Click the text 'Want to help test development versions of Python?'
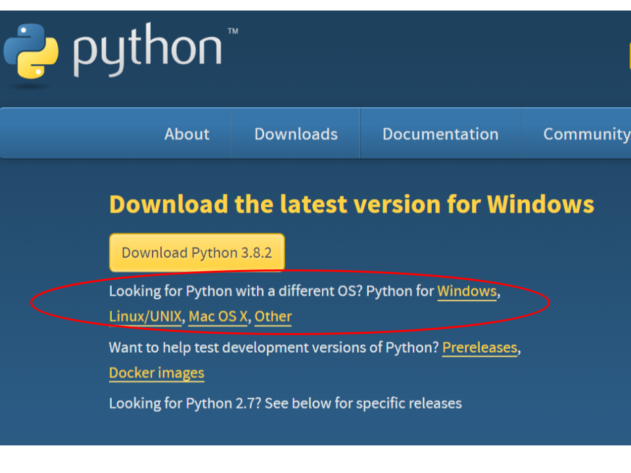The height and width of the screenshot is (473, 631). point(273,348)
